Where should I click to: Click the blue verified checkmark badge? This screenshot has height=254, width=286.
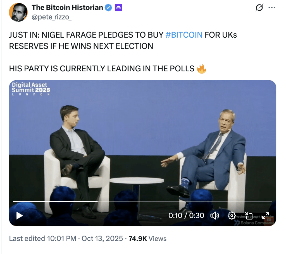(108, 8)
